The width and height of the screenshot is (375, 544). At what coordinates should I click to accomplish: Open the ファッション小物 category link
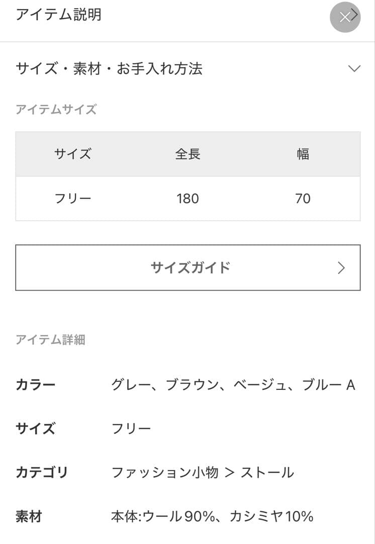(164, 472)
